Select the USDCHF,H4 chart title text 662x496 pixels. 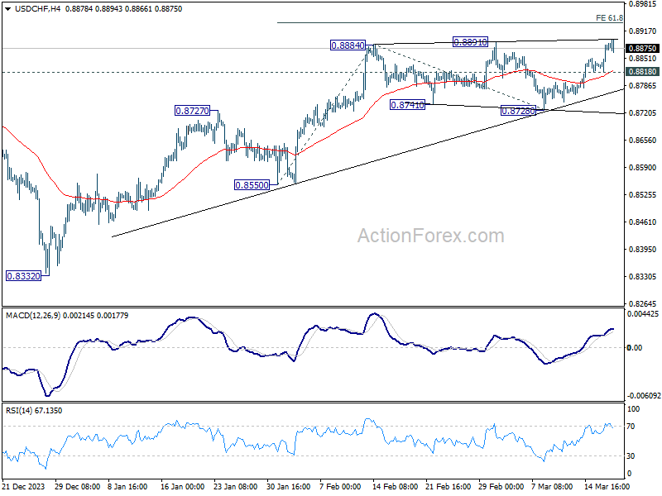tap(37, 9)
